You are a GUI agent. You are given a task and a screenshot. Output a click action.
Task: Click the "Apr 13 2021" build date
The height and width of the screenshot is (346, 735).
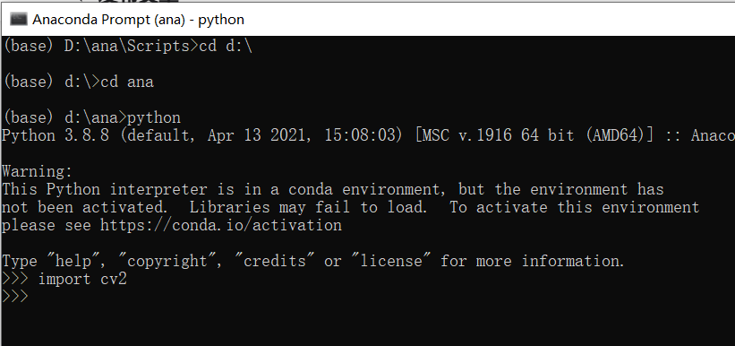261,135
